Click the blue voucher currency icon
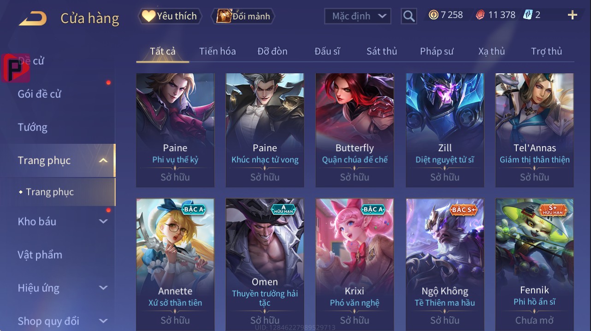This screenshot has width=591, height=331. (x=528, y=15)
